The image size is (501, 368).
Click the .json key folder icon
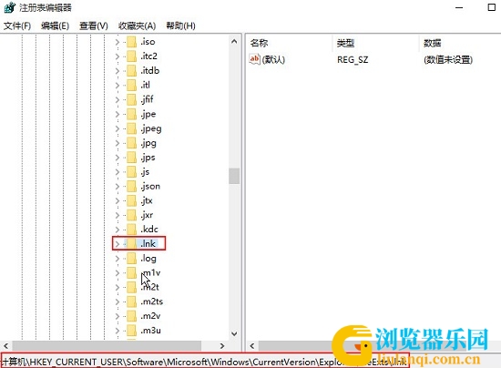(132, 186)
